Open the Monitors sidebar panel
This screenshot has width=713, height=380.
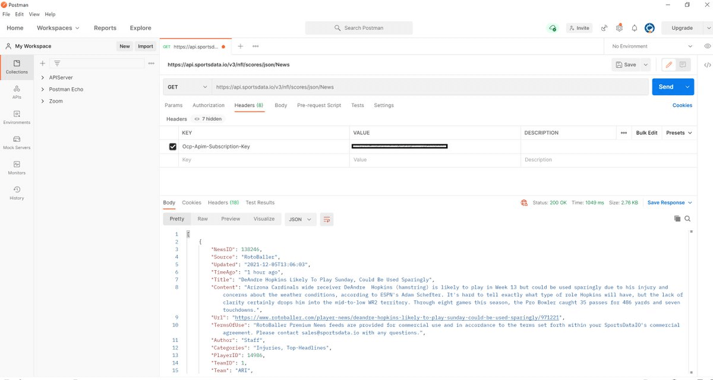(17, 167)
